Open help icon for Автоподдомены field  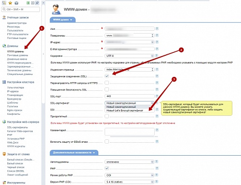pos(157,161)
